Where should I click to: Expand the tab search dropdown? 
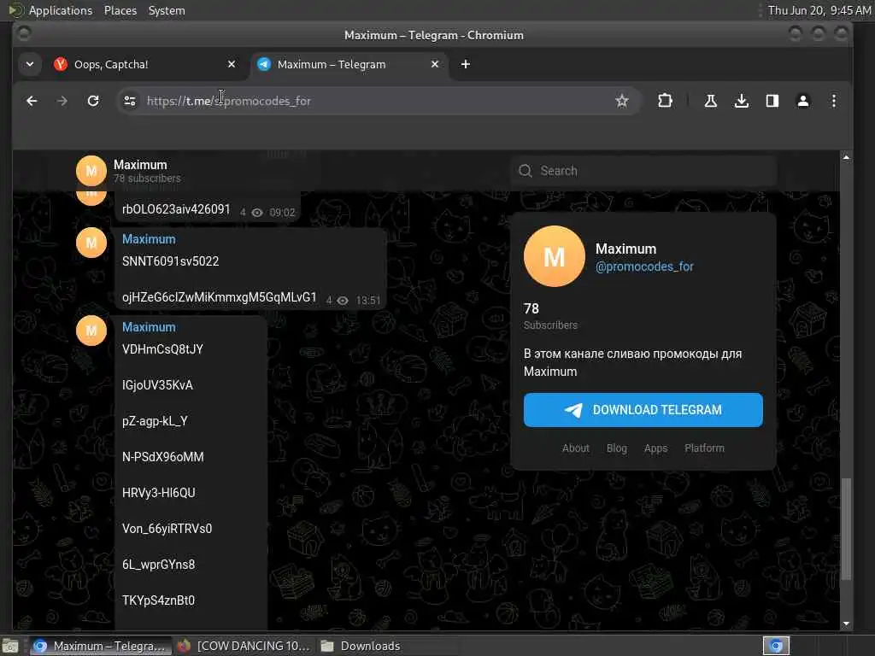point(30,64)
